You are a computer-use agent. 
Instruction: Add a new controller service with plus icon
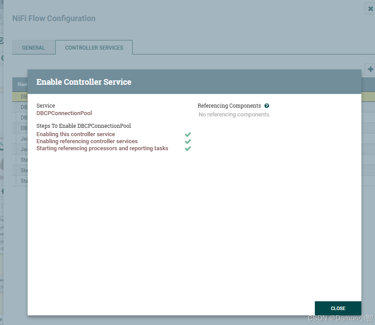click(x=370, y=69)
